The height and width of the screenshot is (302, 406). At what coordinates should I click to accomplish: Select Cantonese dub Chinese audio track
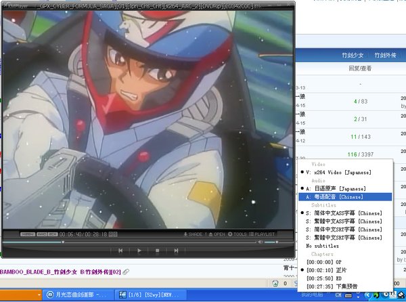click(345, 197)
